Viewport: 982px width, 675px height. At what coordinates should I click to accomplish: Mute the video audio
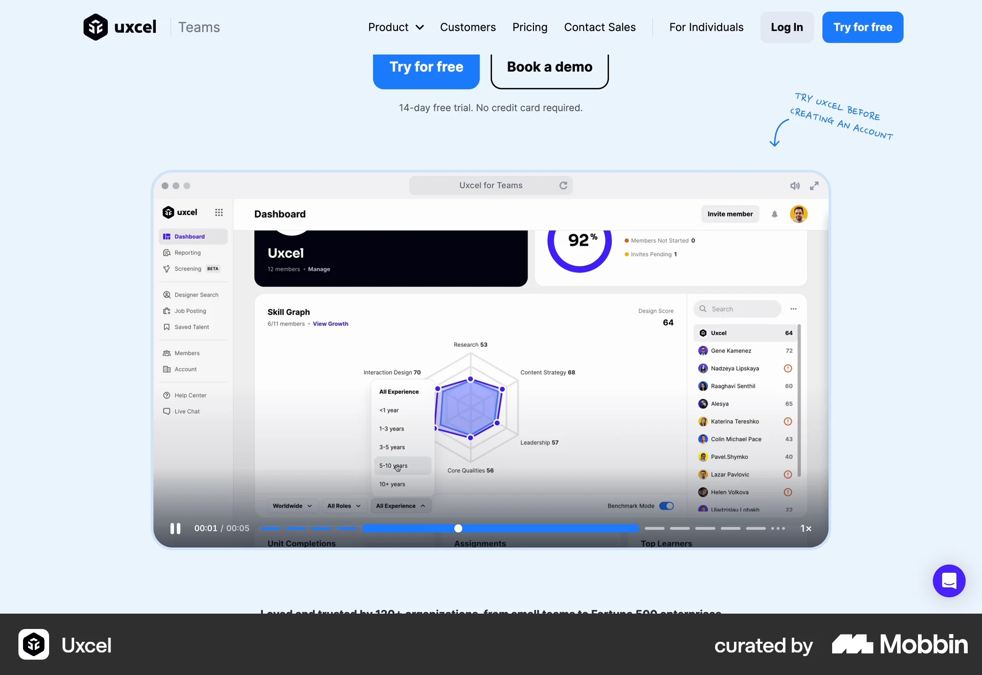point(794,186)
